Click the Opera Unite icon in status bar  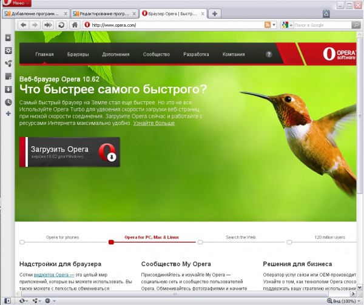tap(35, 301)
